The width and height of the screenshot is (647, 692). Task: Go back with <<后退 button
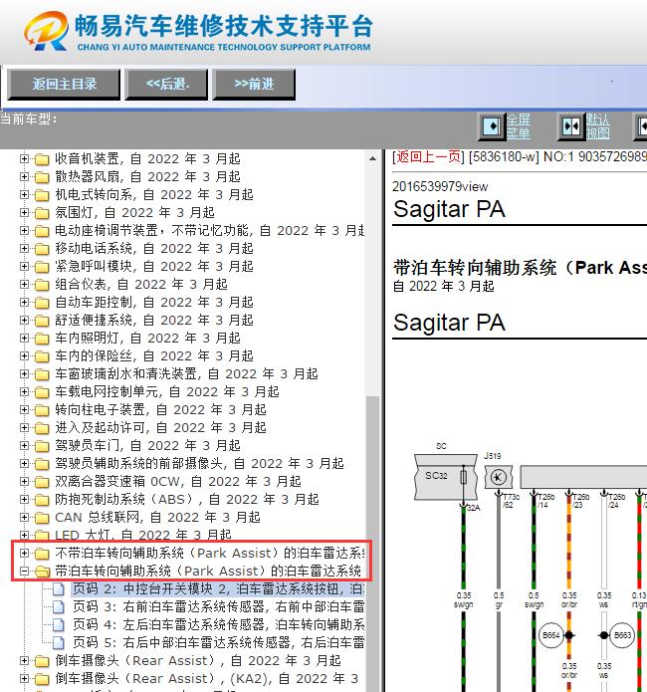point(167,84)
